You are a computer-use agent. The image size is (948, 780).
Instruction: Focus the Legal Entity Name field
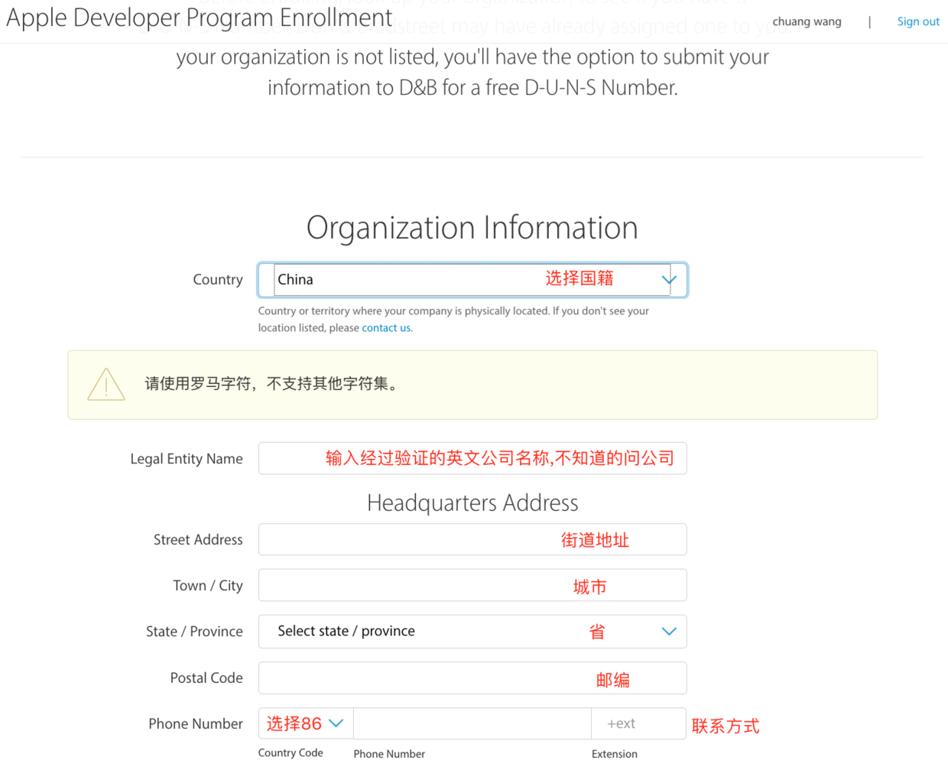472,458
